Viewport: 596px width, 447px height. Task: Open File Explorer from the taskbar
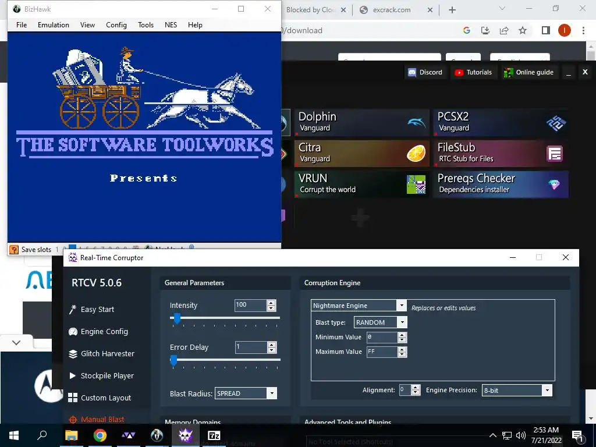[x=71, y=435]
